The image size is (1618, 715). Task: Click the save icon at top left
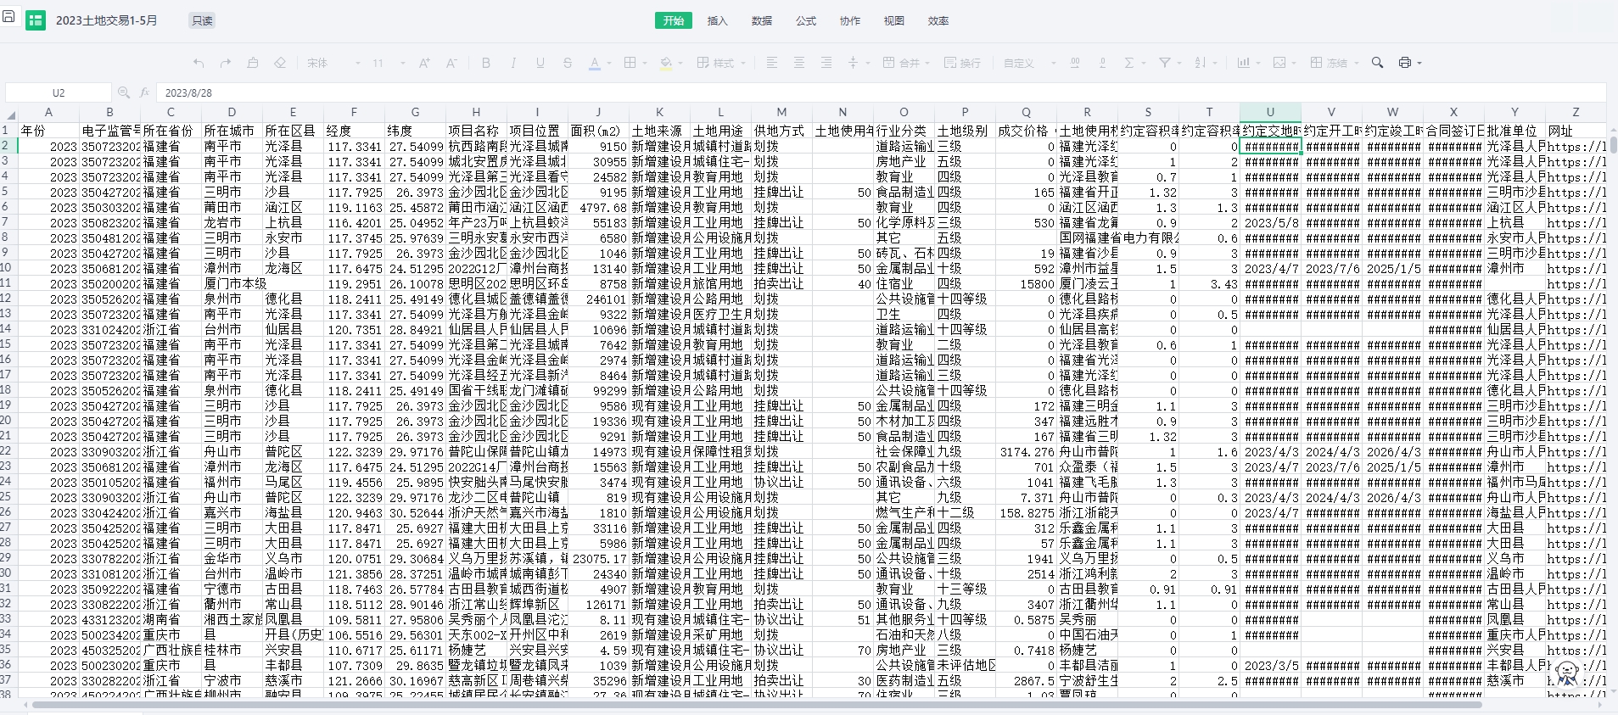click(8, 17)
